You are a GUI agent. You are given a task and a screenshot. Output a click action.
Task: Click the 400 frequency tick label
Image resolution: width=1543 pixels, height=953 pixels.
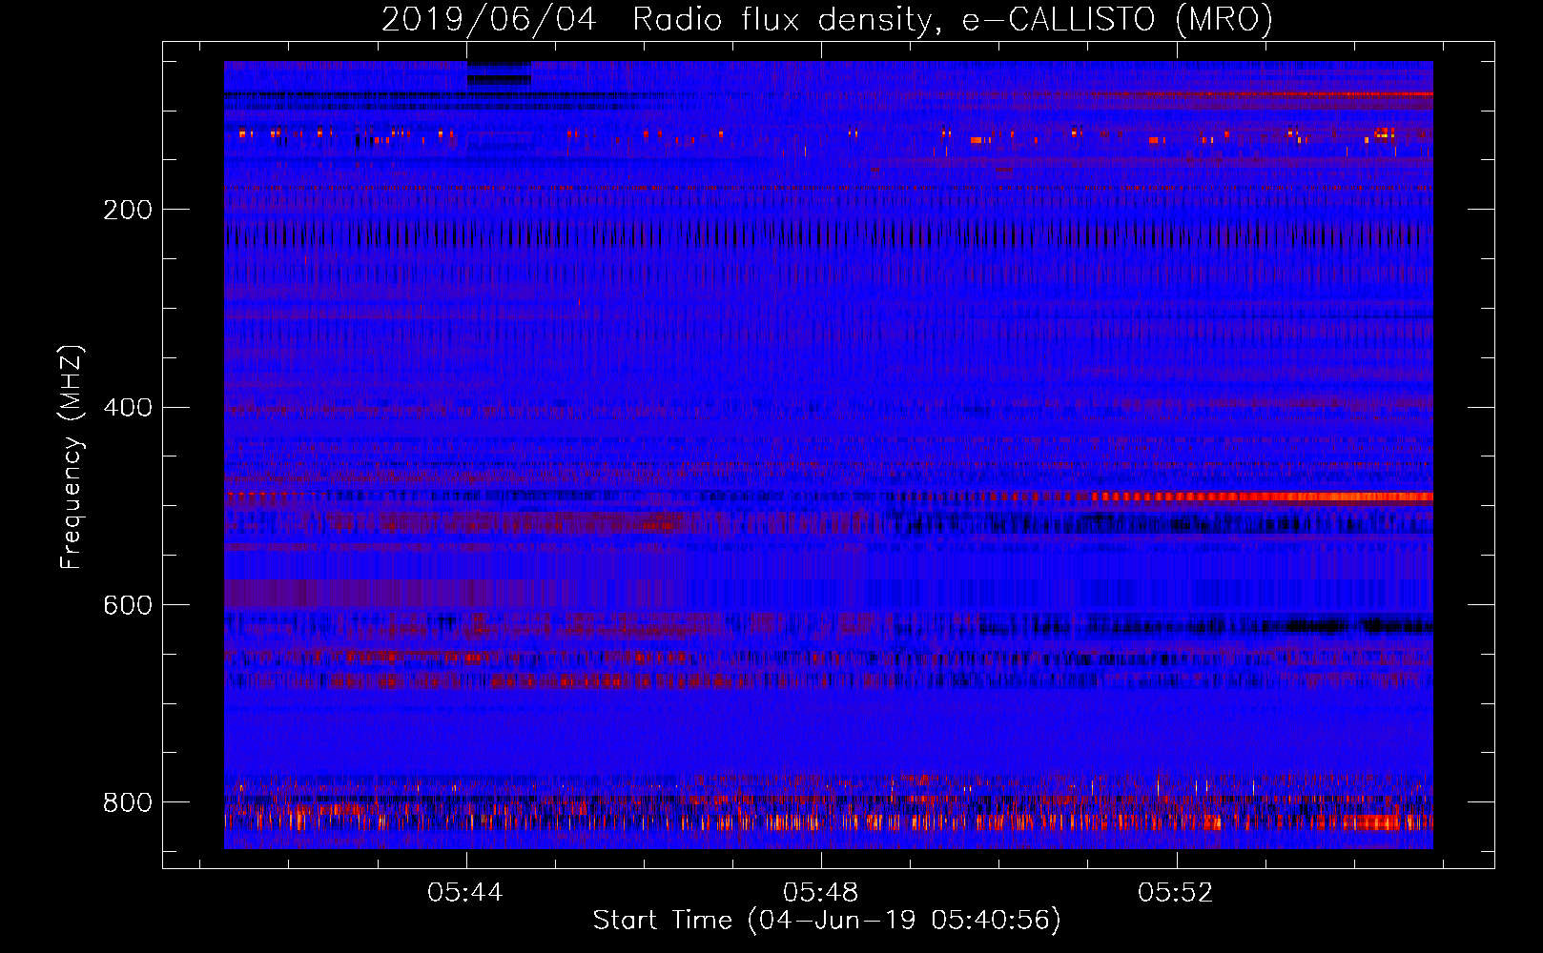(x=128, y=408)
